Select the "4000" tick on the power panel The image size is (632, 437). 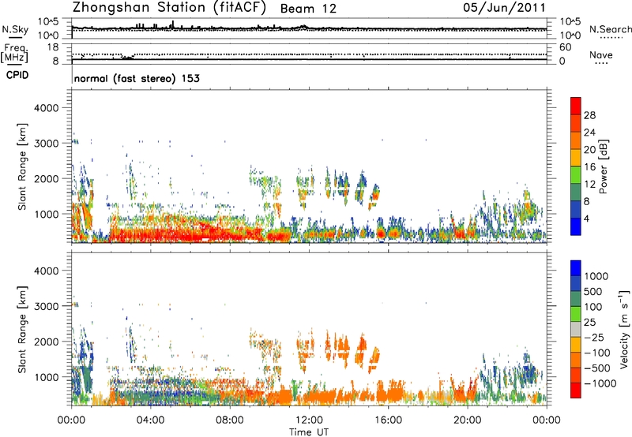(x=46, y=108)
